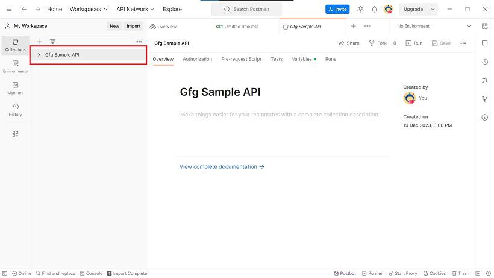
Task: Open History in the sidebar
Action: [15, 110]
